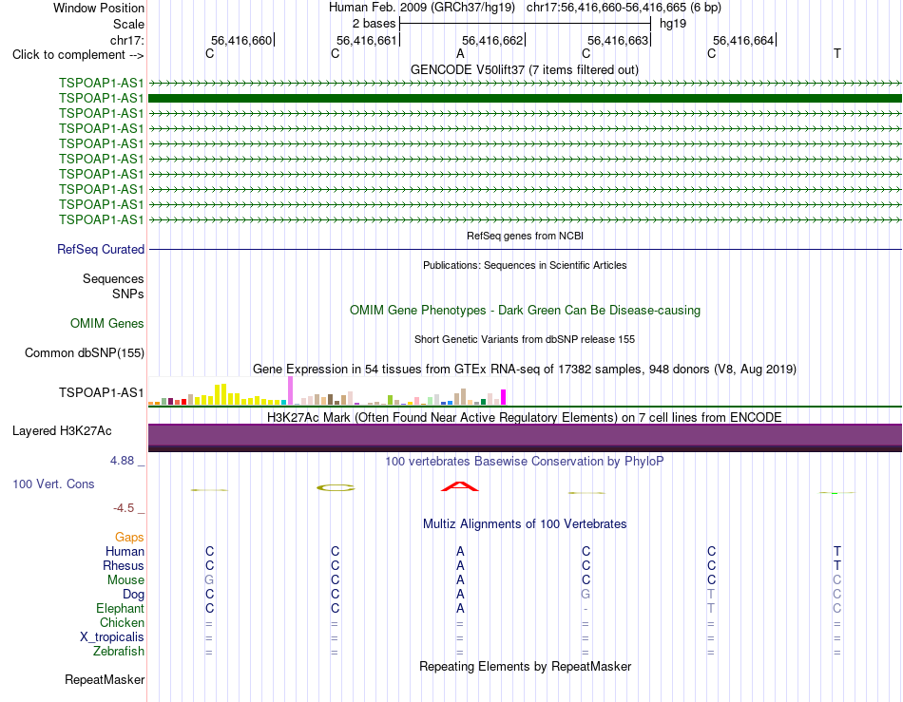Click the T base in Elephant row

coord(711,608)
